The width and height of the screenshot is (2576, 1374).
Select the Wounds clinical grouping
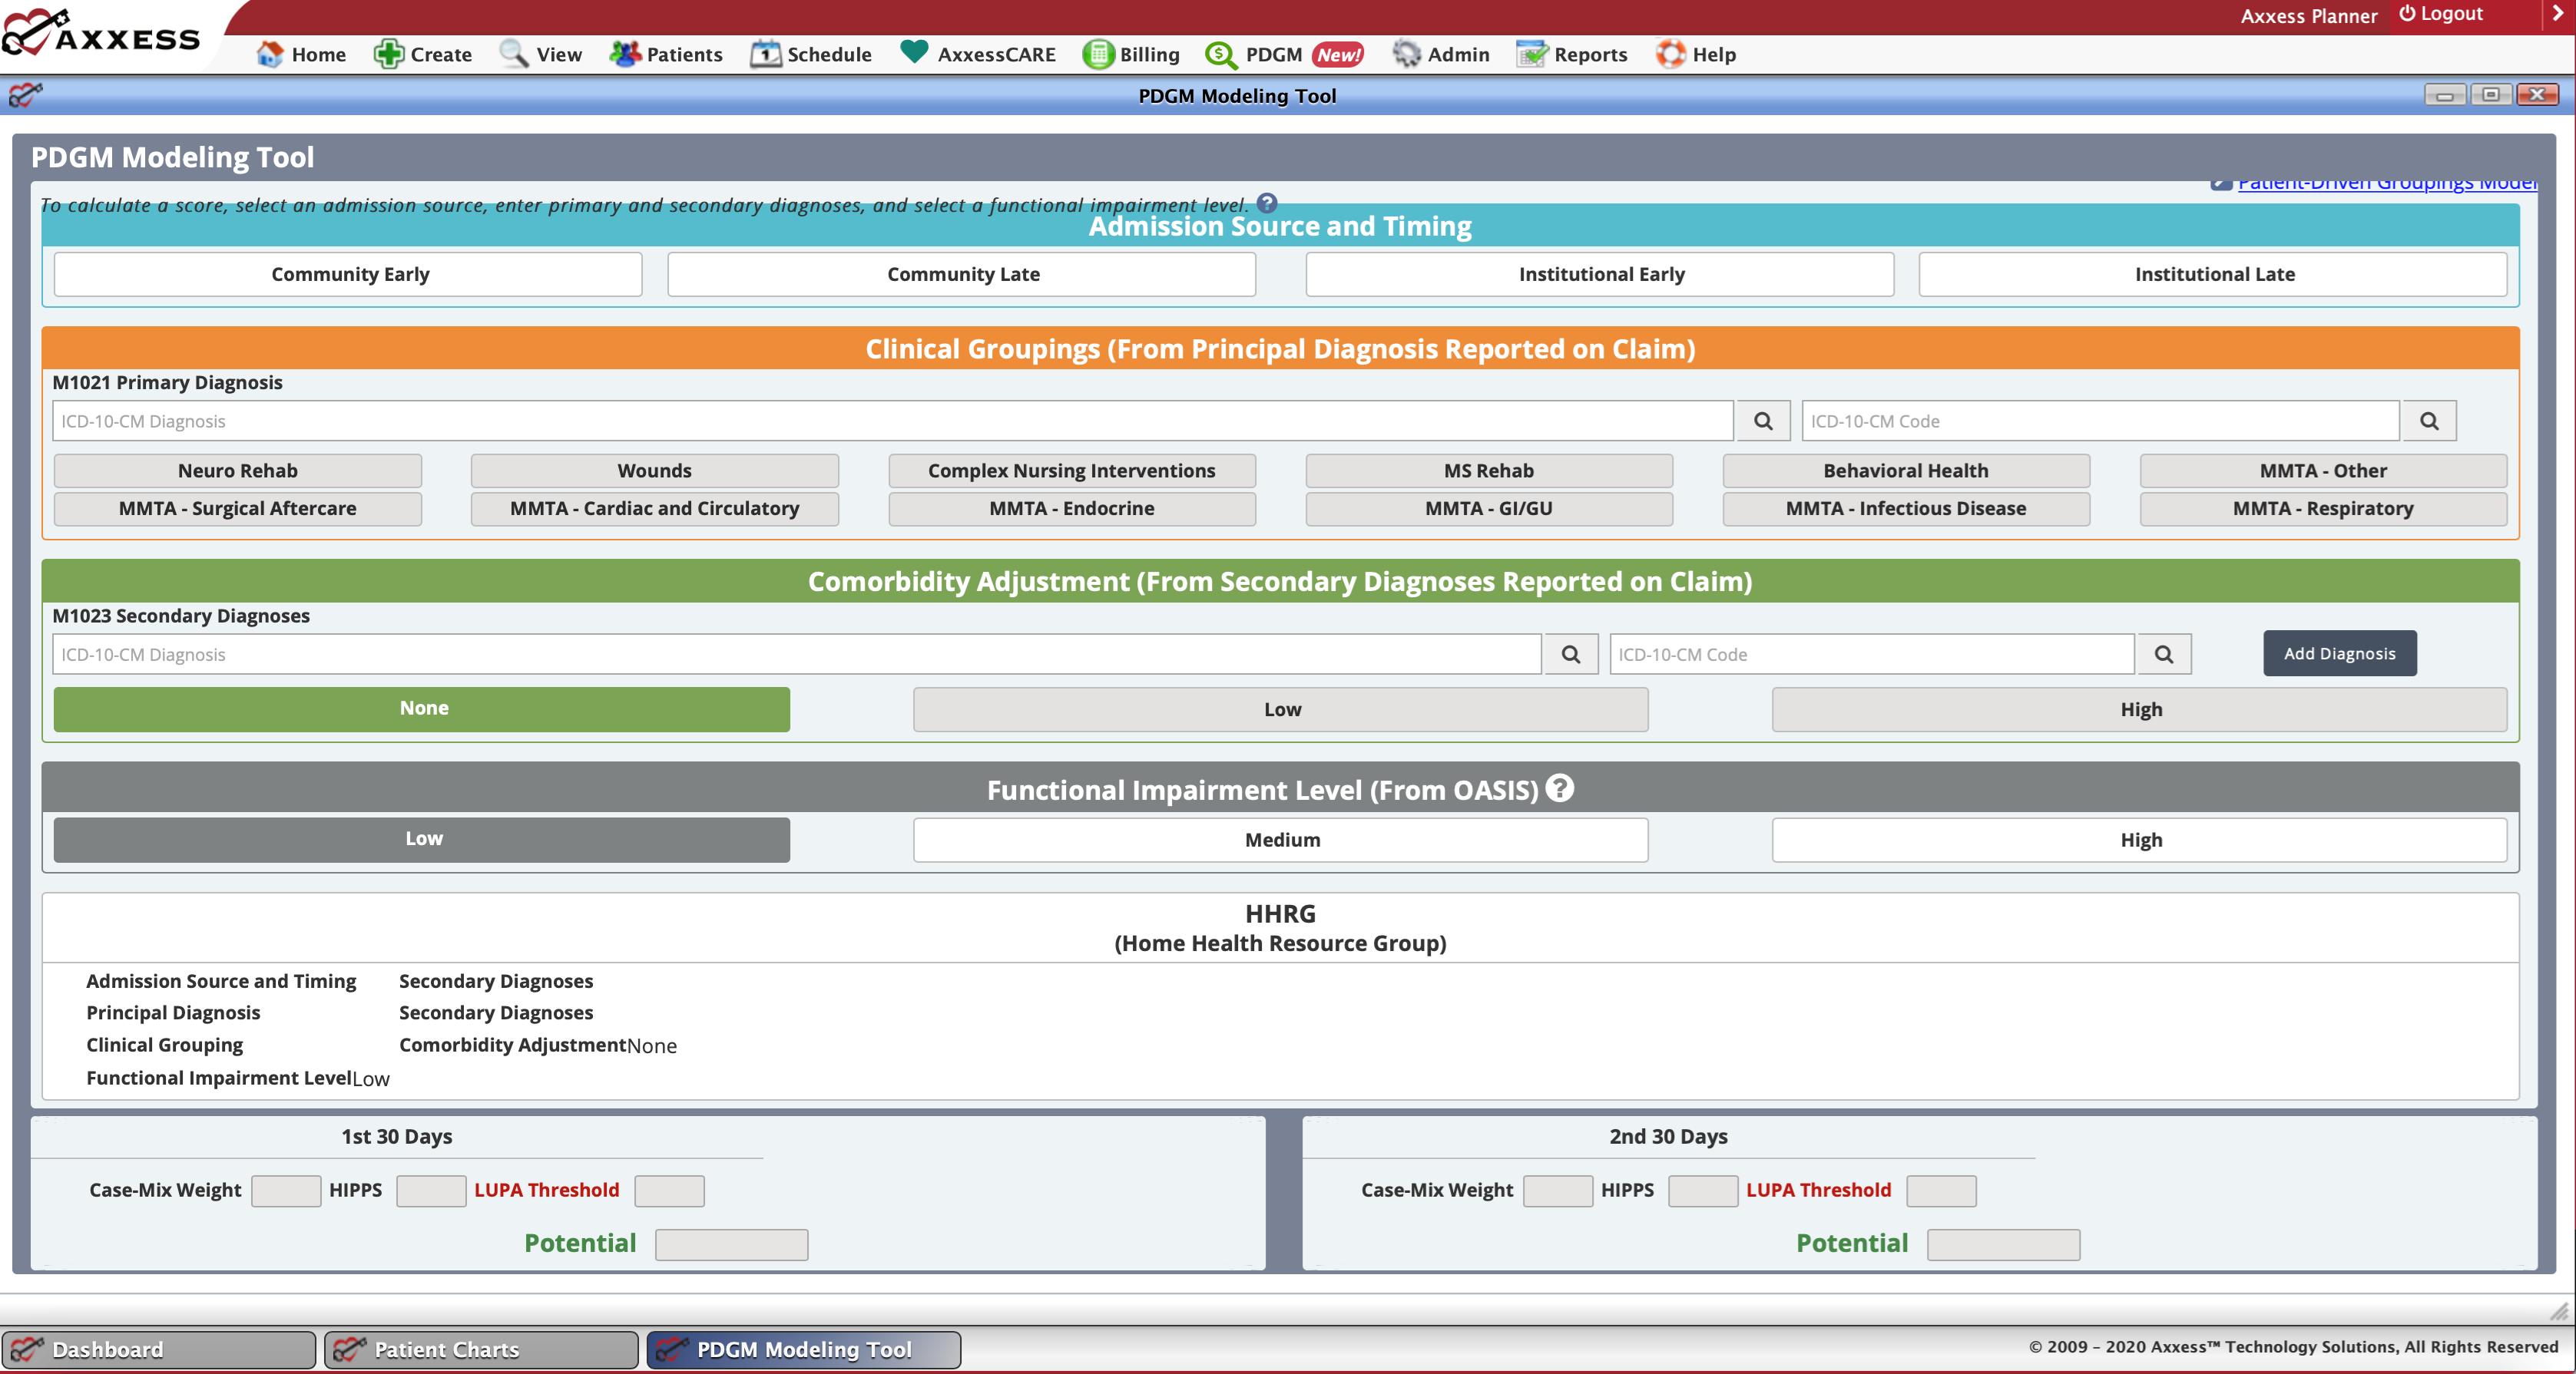point(654,471)
